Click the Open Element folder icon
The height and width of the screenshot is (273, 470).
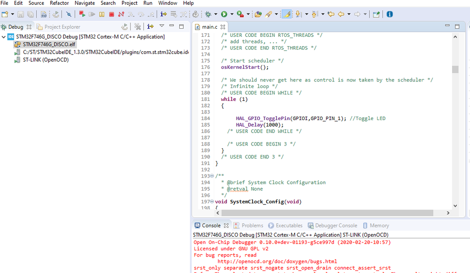(258, 14)
